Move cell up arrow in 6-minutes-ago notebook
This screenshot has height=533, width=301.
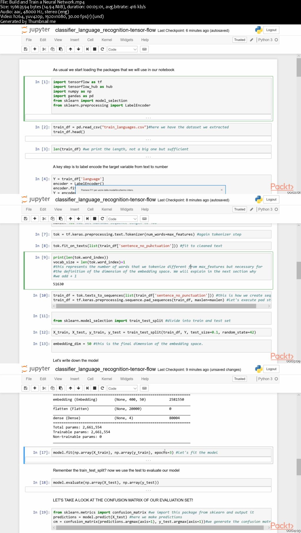coord(71,49)
